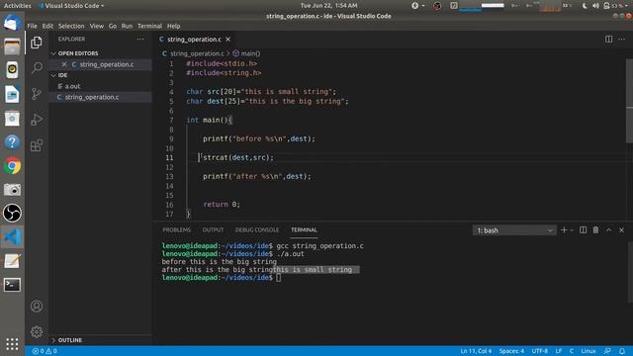Open the Selection menu
Viewport: 633px width, 356px height.
tap(71, 26)
